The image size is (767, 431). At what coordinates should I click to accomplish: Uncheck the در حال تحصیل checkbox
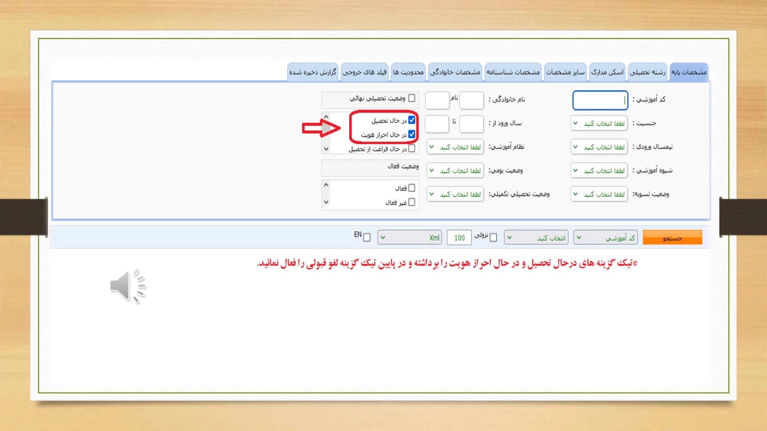click(x=412, y=120)
